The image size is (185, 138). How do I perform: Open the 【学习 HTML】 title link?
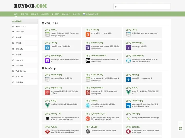tap(51, 30)
